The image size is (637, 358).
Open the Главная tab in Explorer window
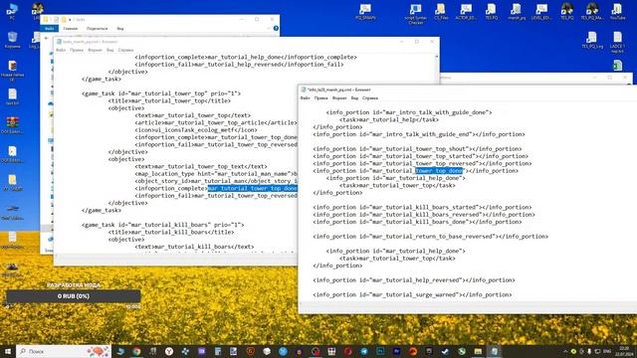tap(71, 29)
